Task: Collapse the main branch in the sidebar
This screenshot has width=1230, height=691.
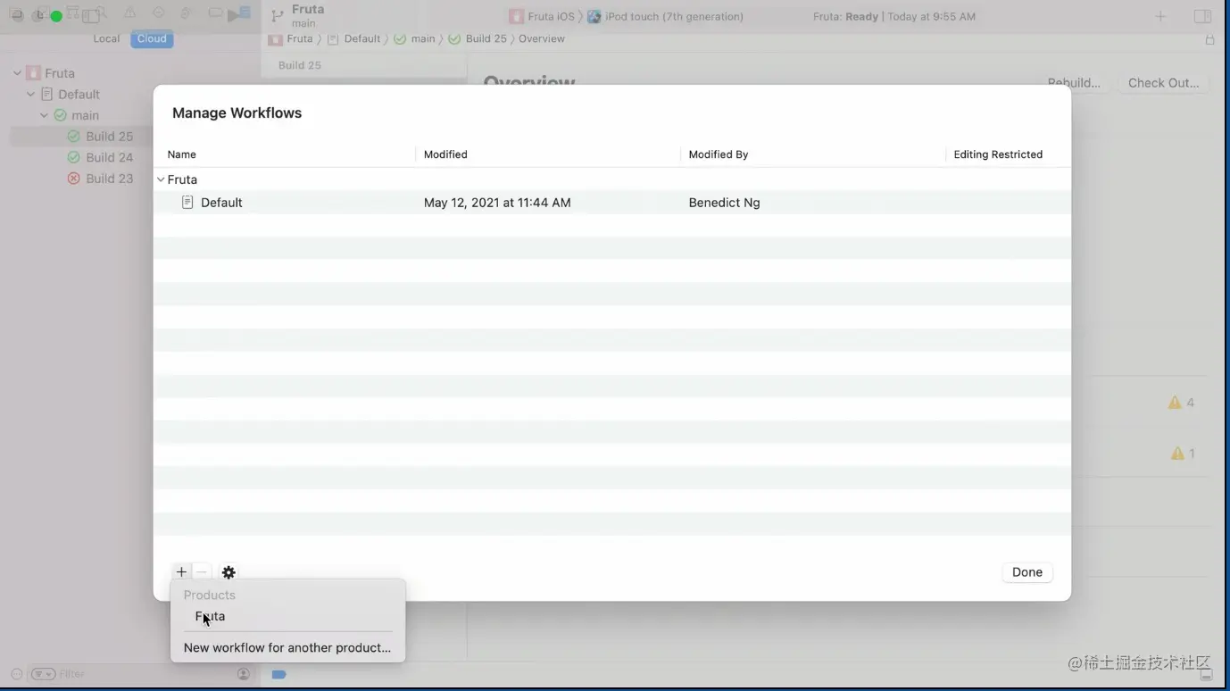Action: pyautogui.click(x=44, y=115)
